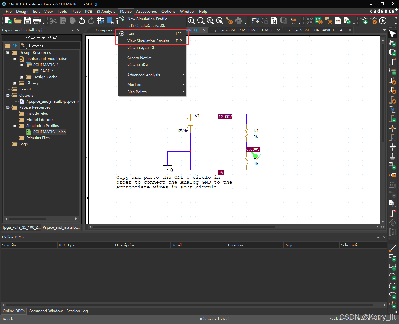Select the Place Power tool
Image resolution: width=399 pixels, height=324 pixels.
click(393, 147)
